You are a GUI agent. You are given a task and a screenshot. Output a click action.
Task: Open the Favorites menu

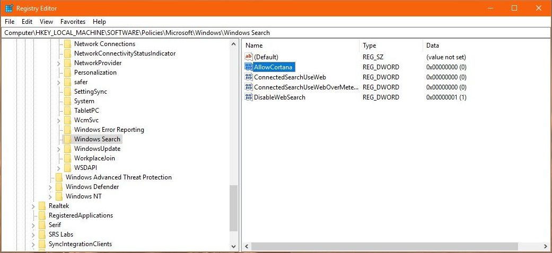pos(73,22)
